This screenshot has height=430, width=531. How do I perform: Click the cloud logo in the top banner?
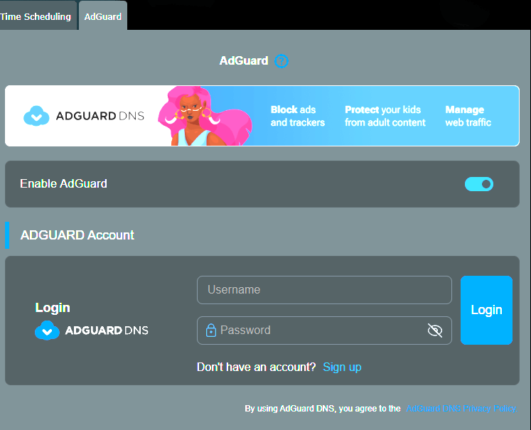[36, 116]
